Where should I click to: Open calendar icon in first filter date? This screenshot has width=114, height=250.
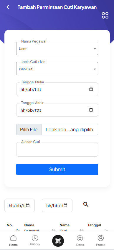(28, 205)
